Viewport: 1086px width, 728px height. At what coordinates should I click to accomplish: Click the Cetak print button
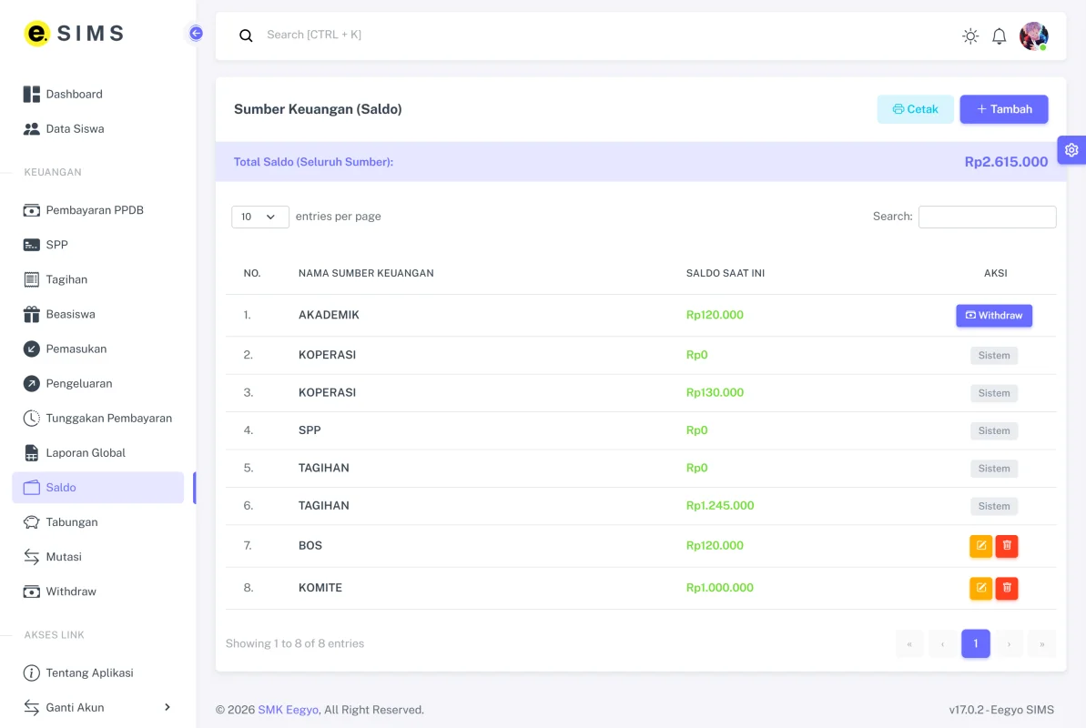click(x=915, y=109)
